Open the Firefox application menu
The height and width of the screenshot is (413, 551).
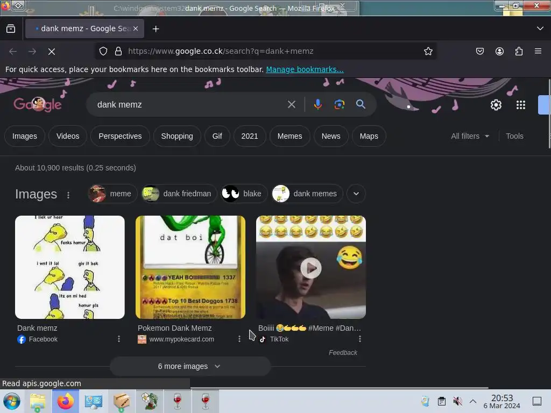(538, 51)
